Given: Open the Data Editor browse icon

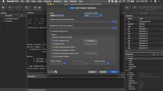Looking at the screenshot, I should [x=40, y=7].
